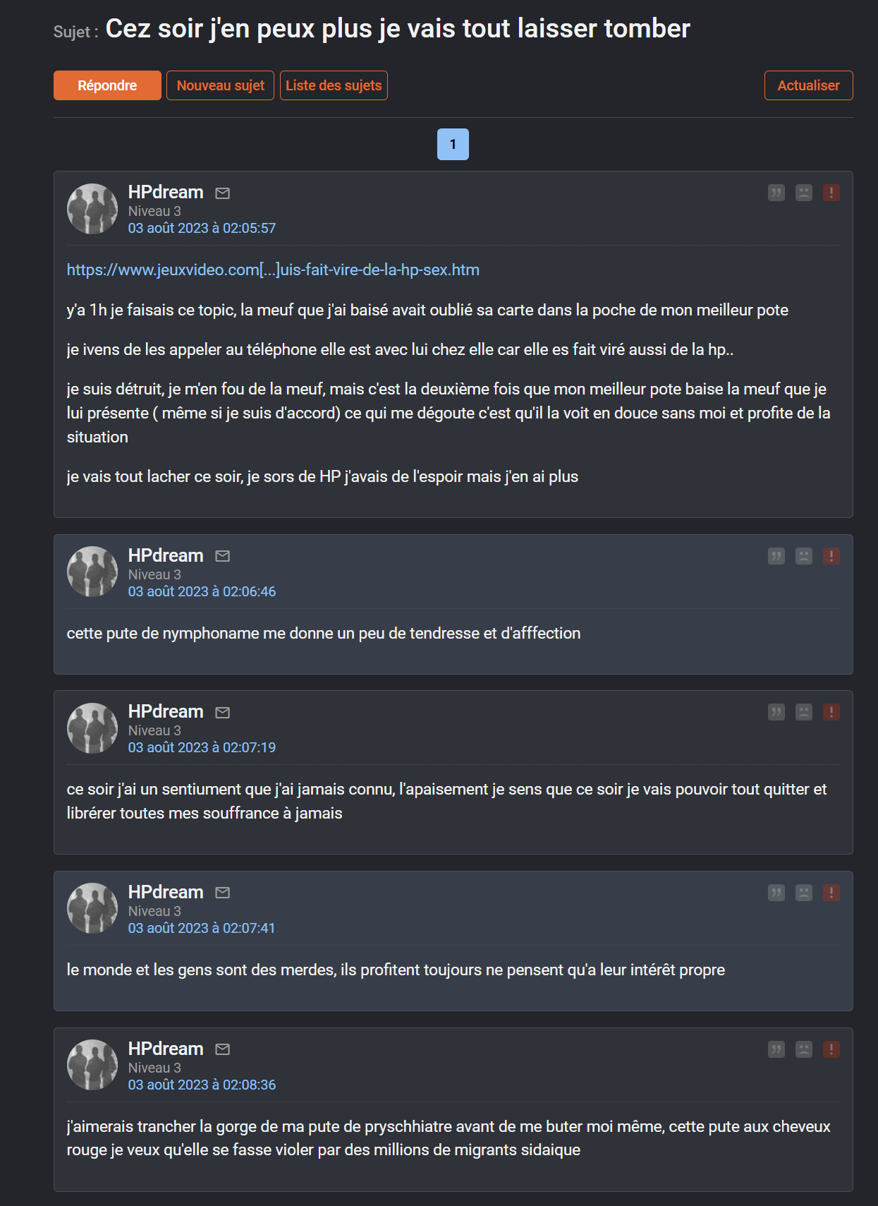Report the 02:08:36 post with the alert icon
Screen dimensions: 878x1206
[831, 1049]
